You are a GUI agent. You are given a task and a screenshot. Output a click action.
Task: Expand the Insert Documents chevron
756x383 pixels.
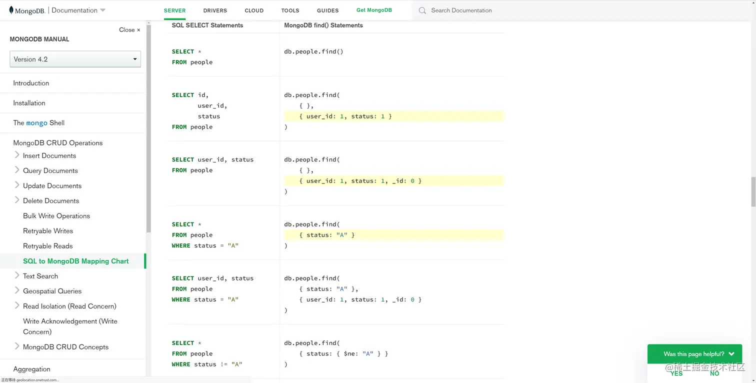17,155
